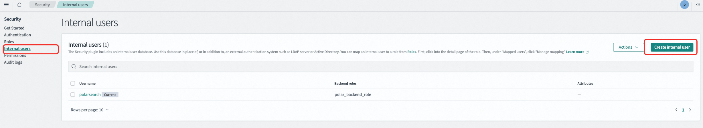The height and width of the screenshot is (128, 703).
Task: Select the polarsearch row checkbox
Action: coord(73,94)
